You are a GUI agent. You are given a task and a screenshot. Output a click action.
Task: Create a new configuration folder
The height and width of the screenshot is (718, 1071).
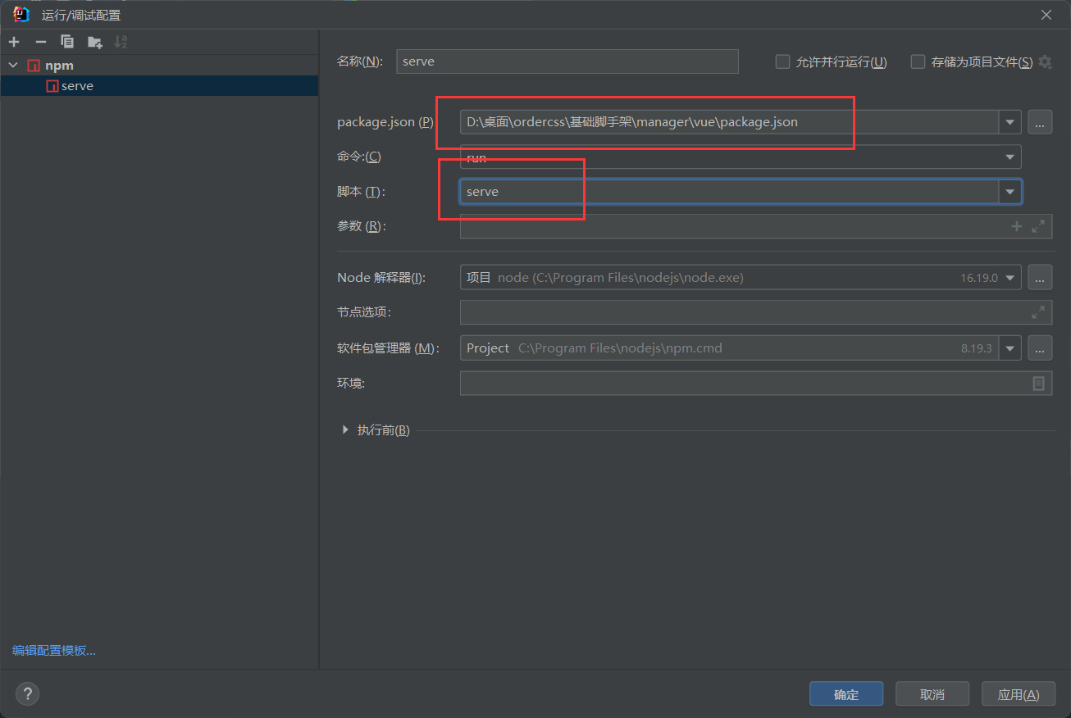pos(94,41)
